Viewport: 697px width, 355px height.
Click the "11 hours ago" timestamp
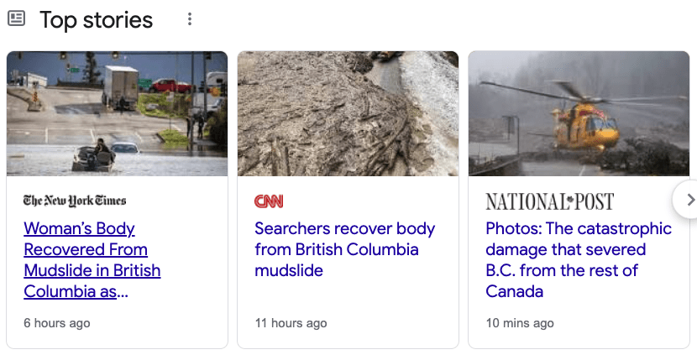291,323
